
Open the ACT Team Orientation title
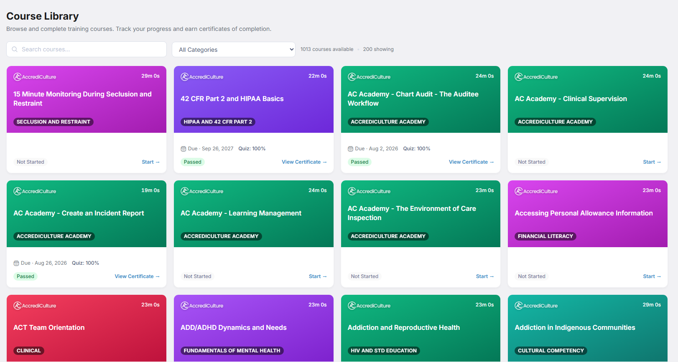[49, 328]
